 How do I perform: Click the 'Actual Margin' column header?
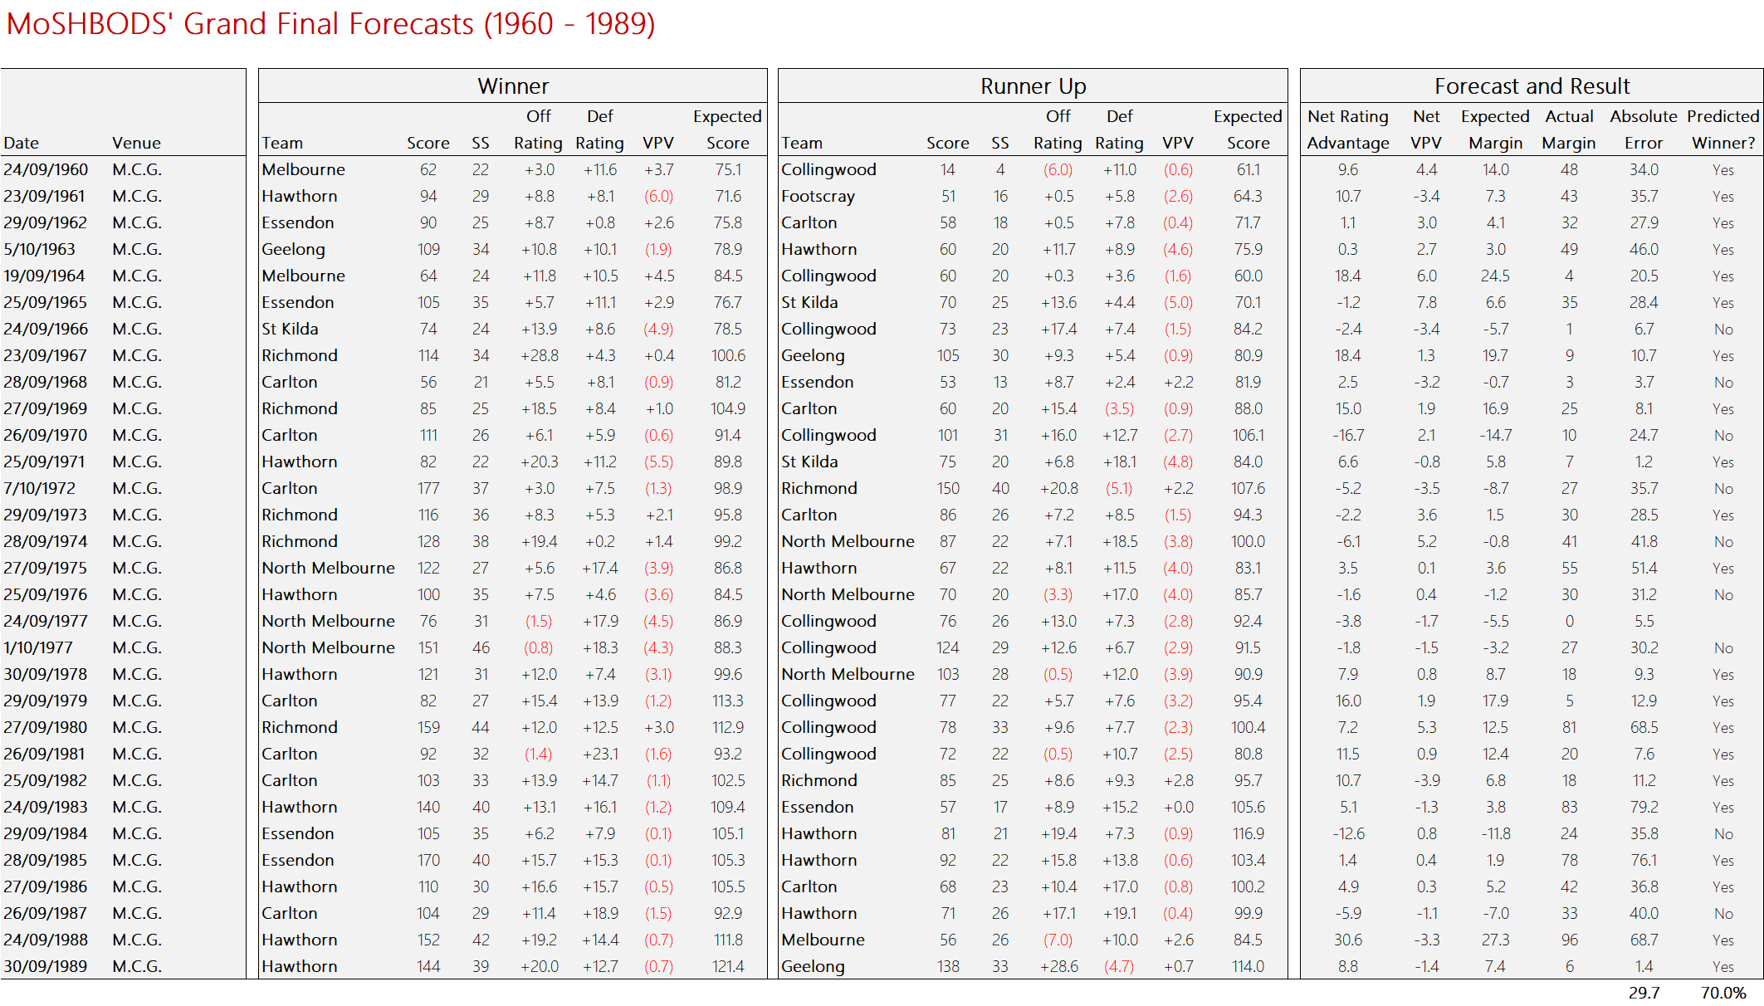[1569, 129]
